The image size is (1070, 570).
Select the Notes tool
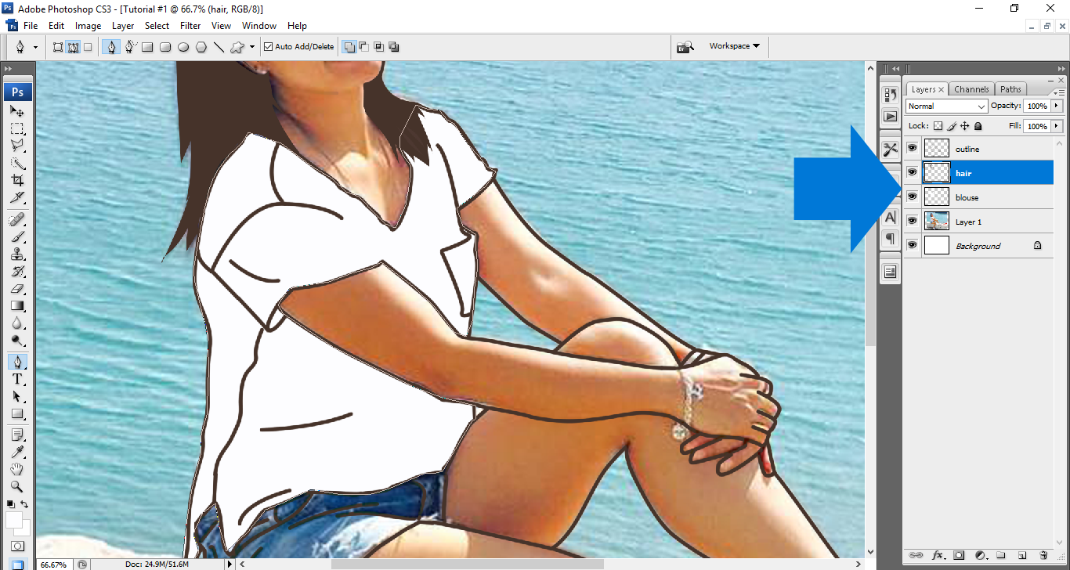[x=17, y=435]
